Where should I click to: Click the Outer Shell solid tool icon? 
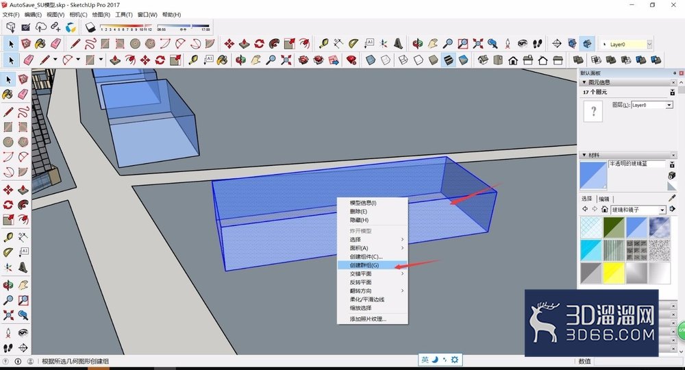(x=578, y=60)
